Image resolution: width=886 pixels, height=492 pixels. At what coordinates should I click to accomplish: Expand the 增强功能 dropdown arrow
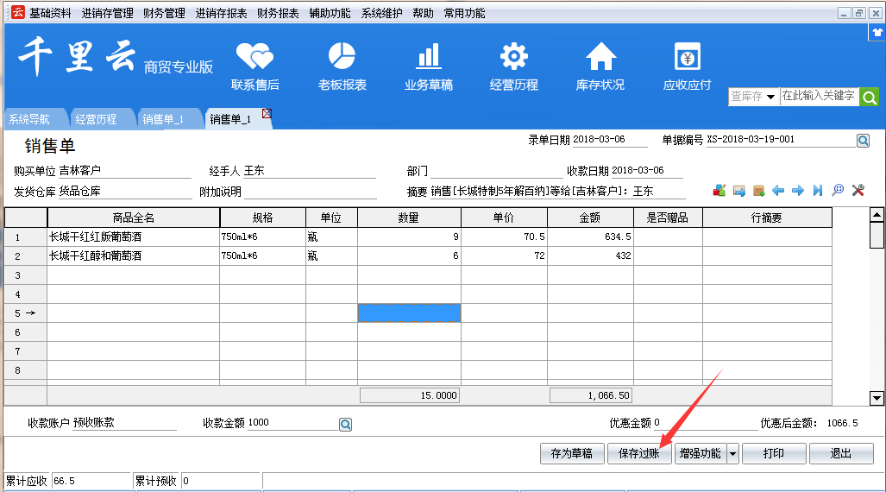(x=732, y=453)
